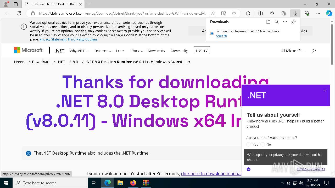Viewport: 335px width, 188px height.
Task: Select Yes for software developer
Action: (x=249, y=144)
